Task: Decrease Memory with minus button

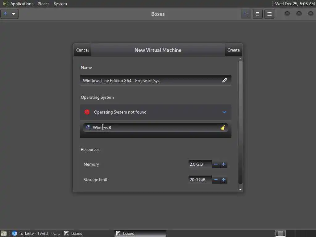Action: (x=216, y=164)
